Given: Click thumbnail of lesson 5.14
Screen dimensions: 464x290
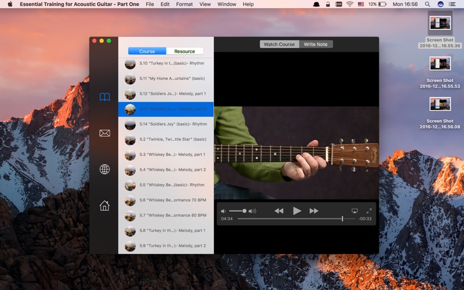Looking at the screenshot, I should (x=130, y=124).
